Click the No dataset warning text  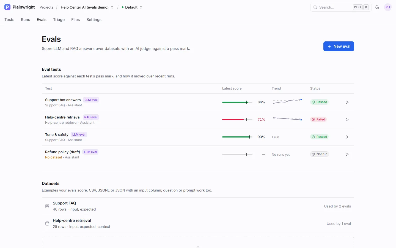tap(54, 157)
